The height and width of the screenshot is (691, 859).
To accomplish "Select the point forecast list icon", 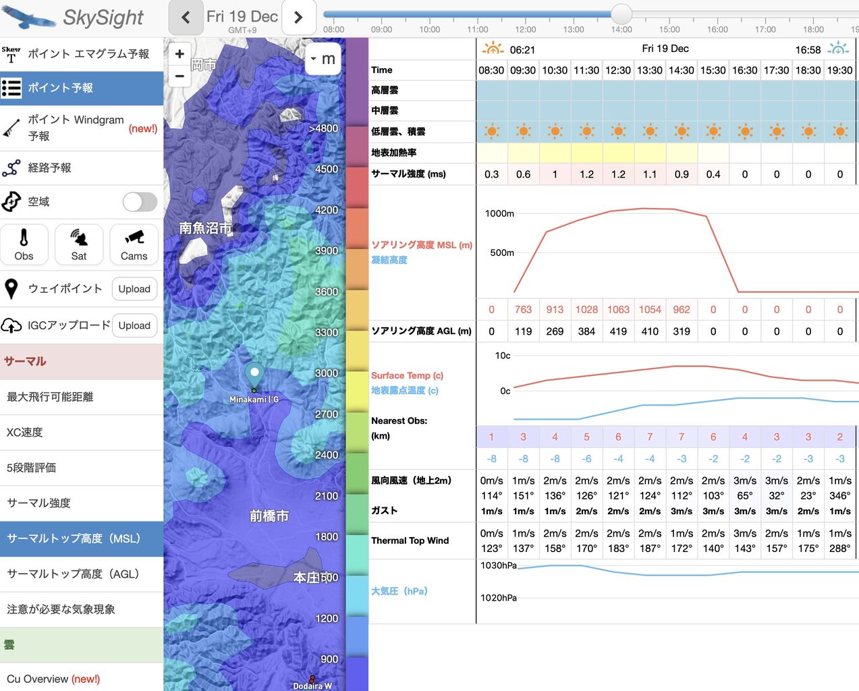I will click(11, 88).
